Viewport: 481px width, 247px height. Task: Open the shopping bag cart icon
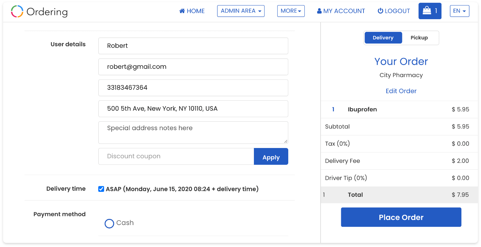click(x=430, y=11)
